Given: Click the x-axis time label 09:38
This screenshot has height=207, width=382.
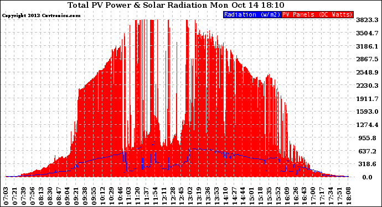Looking at the screenshot, I should (85, 196).
